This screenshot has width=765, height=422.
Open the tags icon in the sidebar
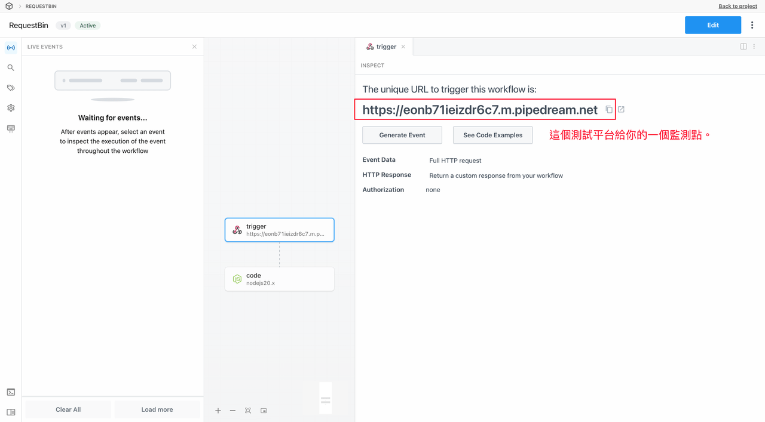(x=11, y=88)
